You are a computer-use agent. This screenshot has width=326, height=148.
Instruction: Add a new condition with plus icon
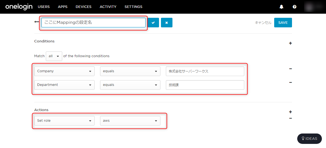tap(290, 43)
